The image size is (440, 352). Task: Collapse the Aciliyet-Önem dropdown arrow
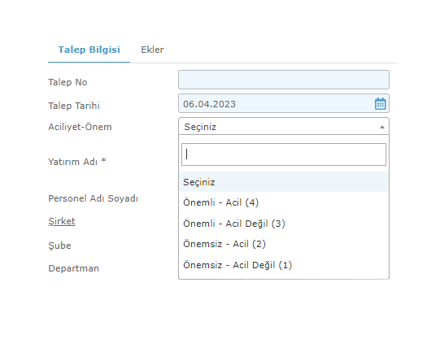click(x=382, y=127)
